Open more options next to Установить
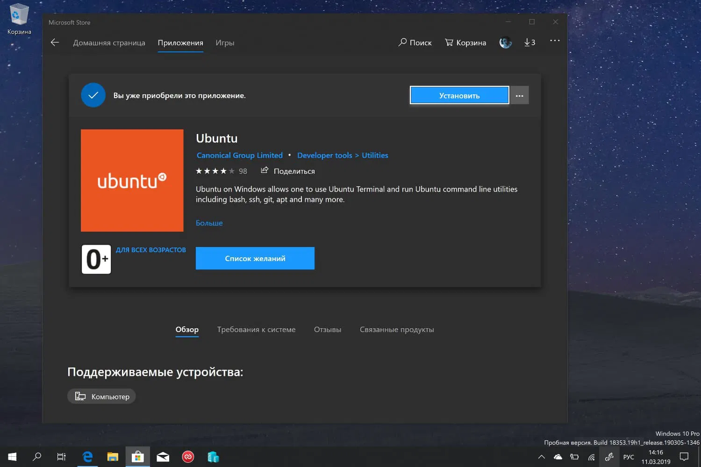 tap(519, 95)
